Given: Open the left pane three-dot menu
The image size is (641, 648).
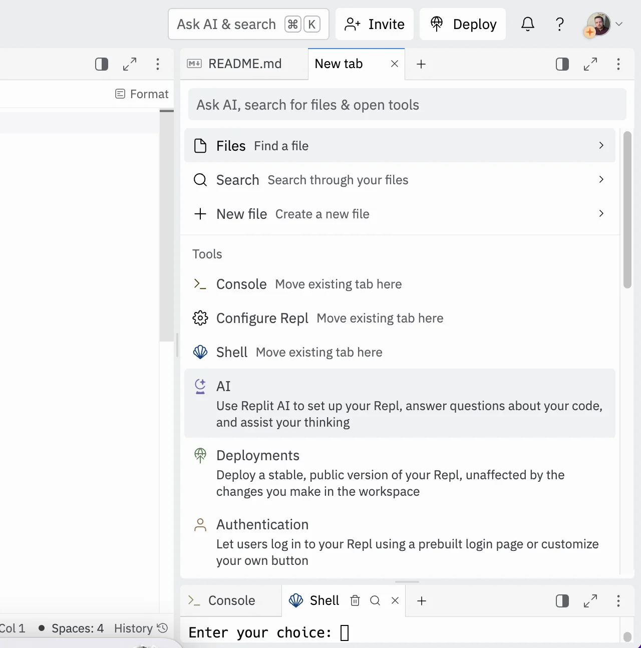Looking at the screenshot, I should click(x=158, y=64).
